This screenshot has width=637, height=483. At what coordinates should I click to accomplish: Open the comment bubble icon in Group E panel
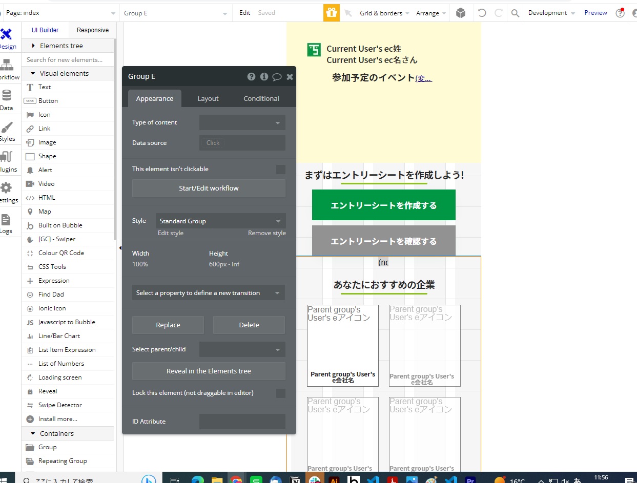[277, 77]
